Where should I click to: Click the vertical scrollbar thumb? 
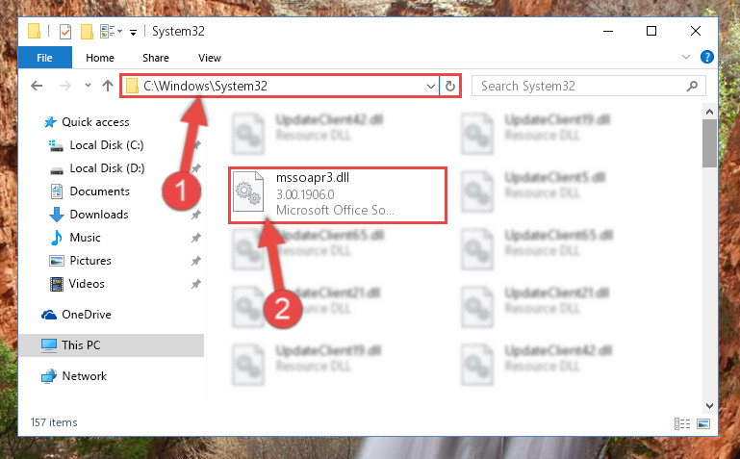point(709,143)
